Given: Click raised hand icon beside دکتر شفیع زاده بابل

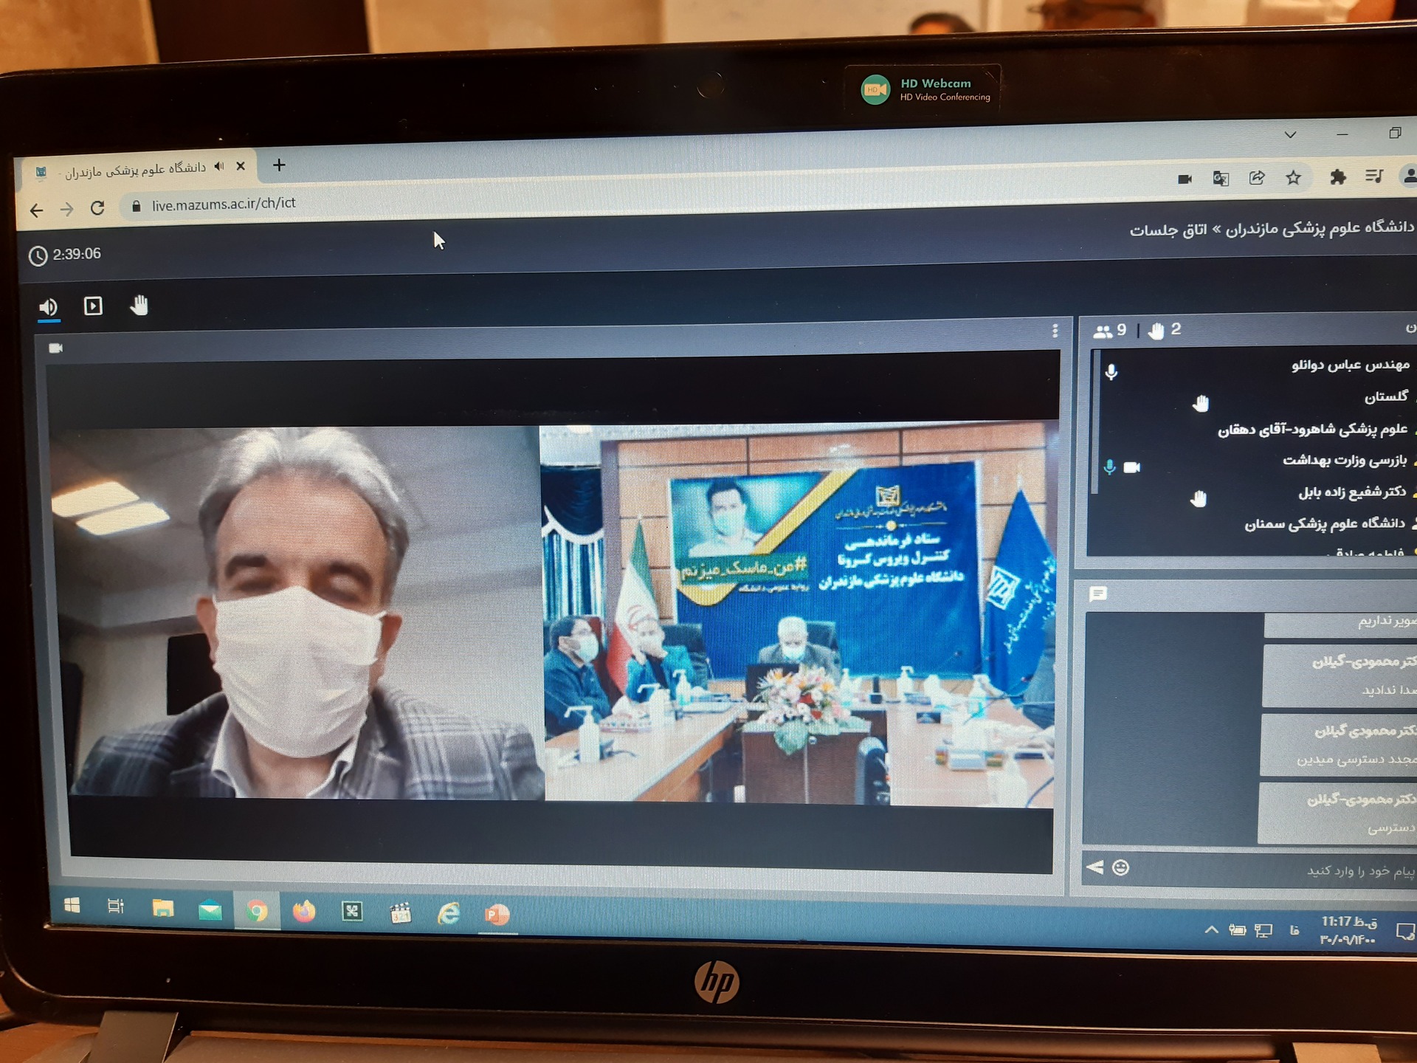Looking at the screenshot, I should click(x=1199, y=499).
